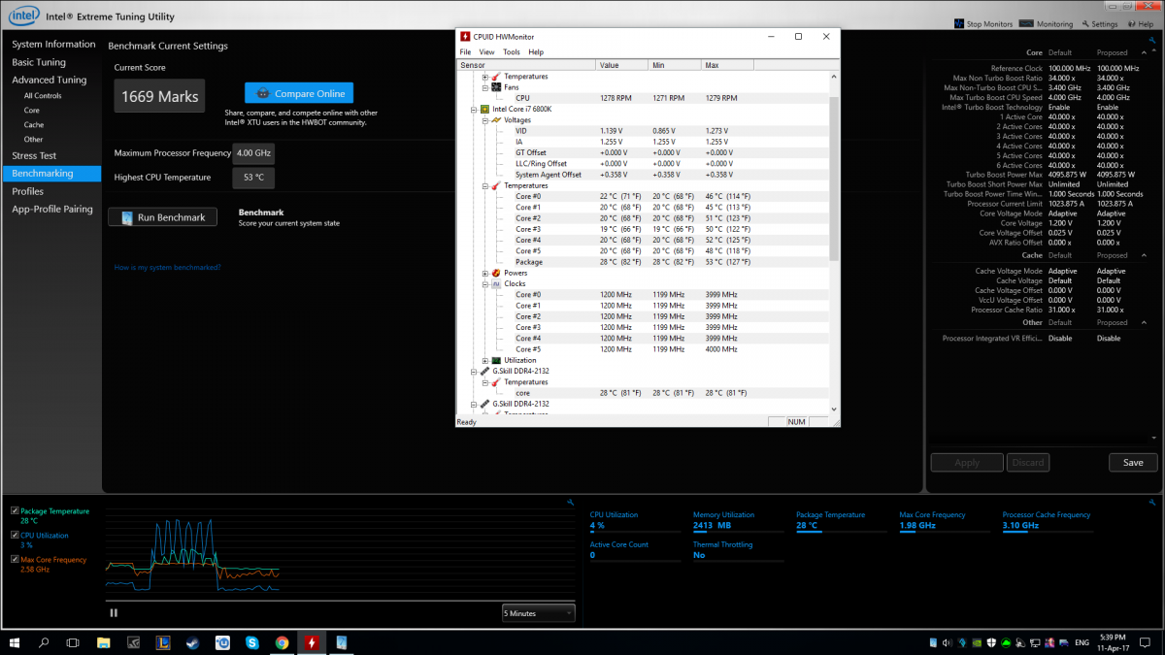
Task: Click the wrench icon above the monitor graph
Action: 569,502
